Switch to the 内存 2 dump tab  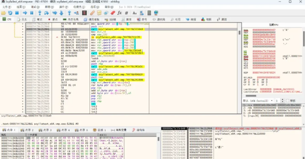pyautogui.click(x=27, y=130)
